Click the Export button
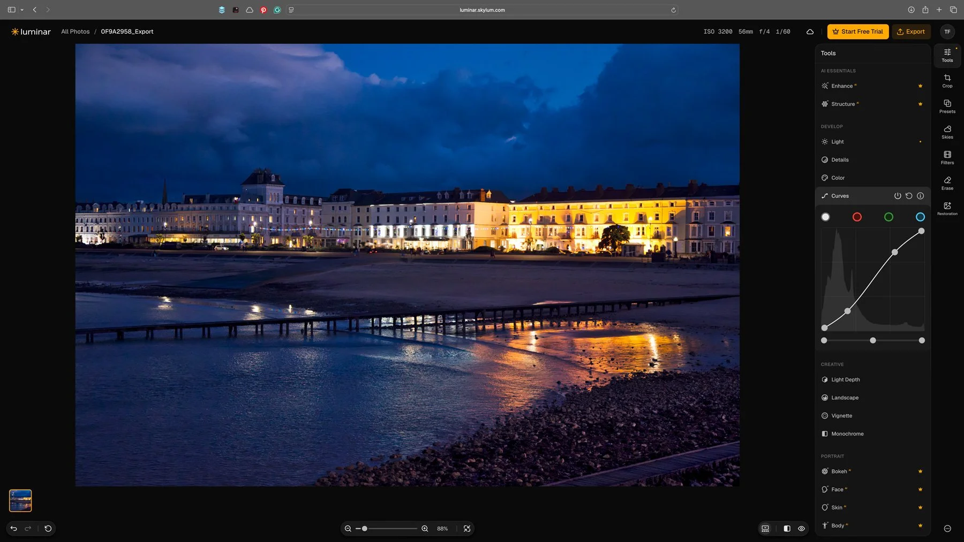The height and width of the screenshot is (542, 964). point(911,32)
